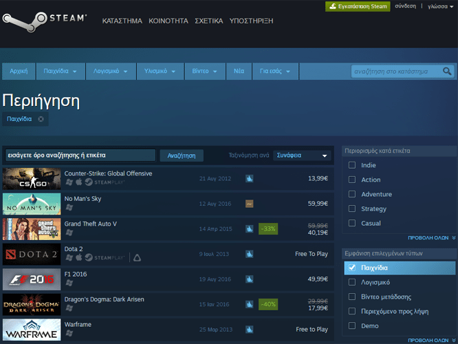Open the Συνάφεια sort dropdown

tap(303, 155)
